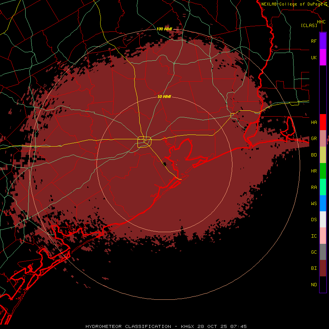Click the GR pink-brown legend swatch
The width and height of the screenshot is (329, 329).
[323, 139]
